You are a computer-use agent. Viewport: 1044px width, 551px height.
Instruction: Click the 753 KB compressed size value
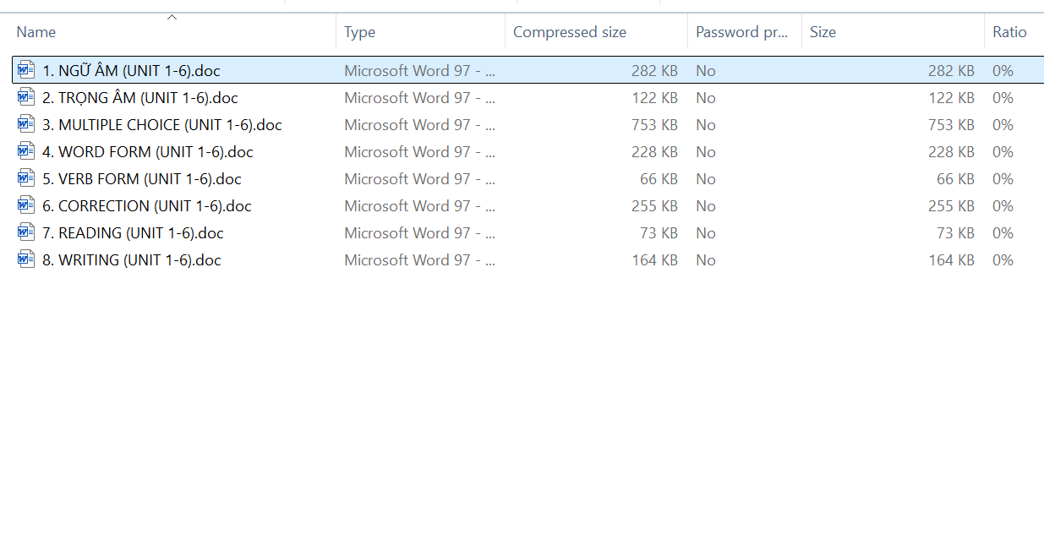pos(654,125)
